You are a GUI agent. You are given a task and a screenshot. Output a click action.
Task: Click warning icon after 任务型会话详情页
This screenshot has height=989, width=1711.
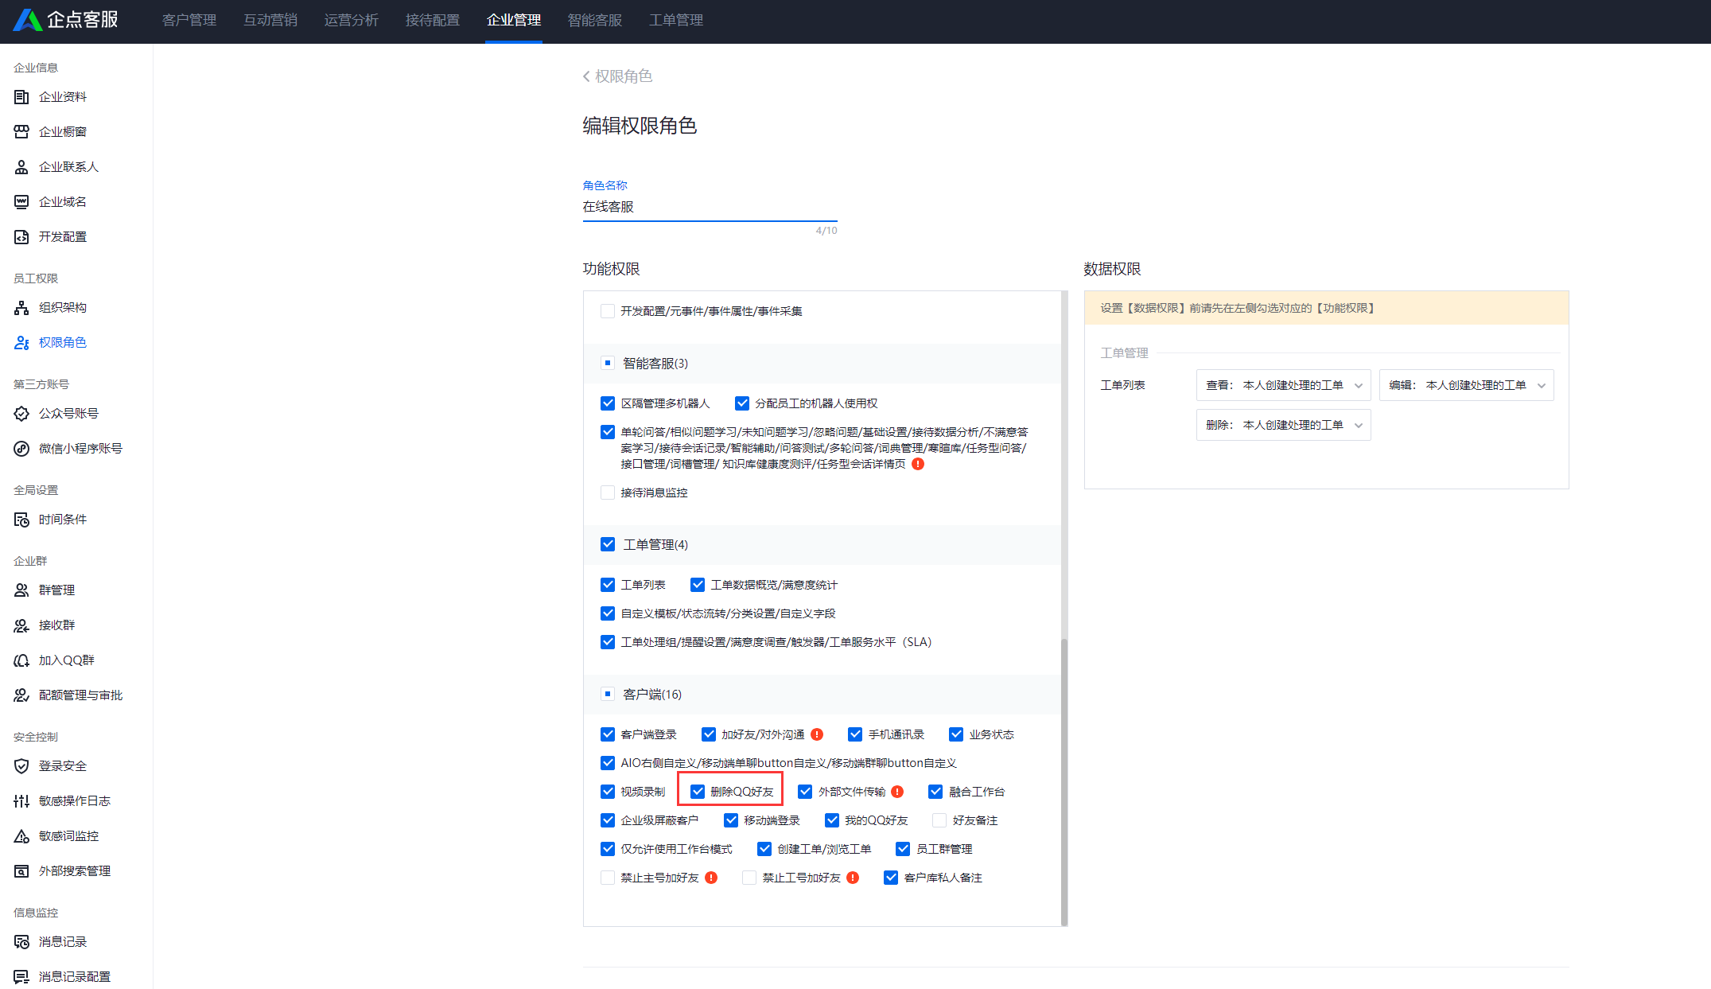(918, 464)
